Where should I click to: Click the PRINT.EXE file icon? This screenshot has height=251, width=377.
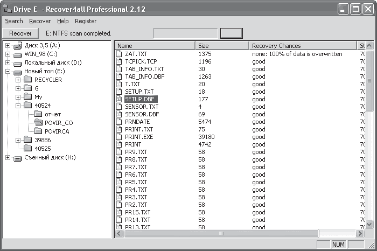(x=119, y=137)
